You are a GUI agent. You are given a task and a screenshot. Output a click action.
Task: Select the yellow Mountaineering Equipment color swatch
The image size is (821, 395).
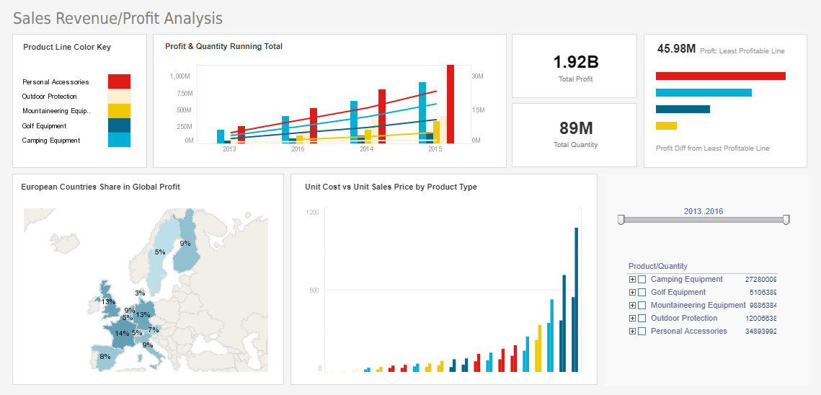click(119, 111)
